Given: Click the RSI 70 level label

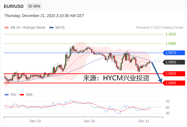Looking at the screenshot, I should tap(167, 101).
